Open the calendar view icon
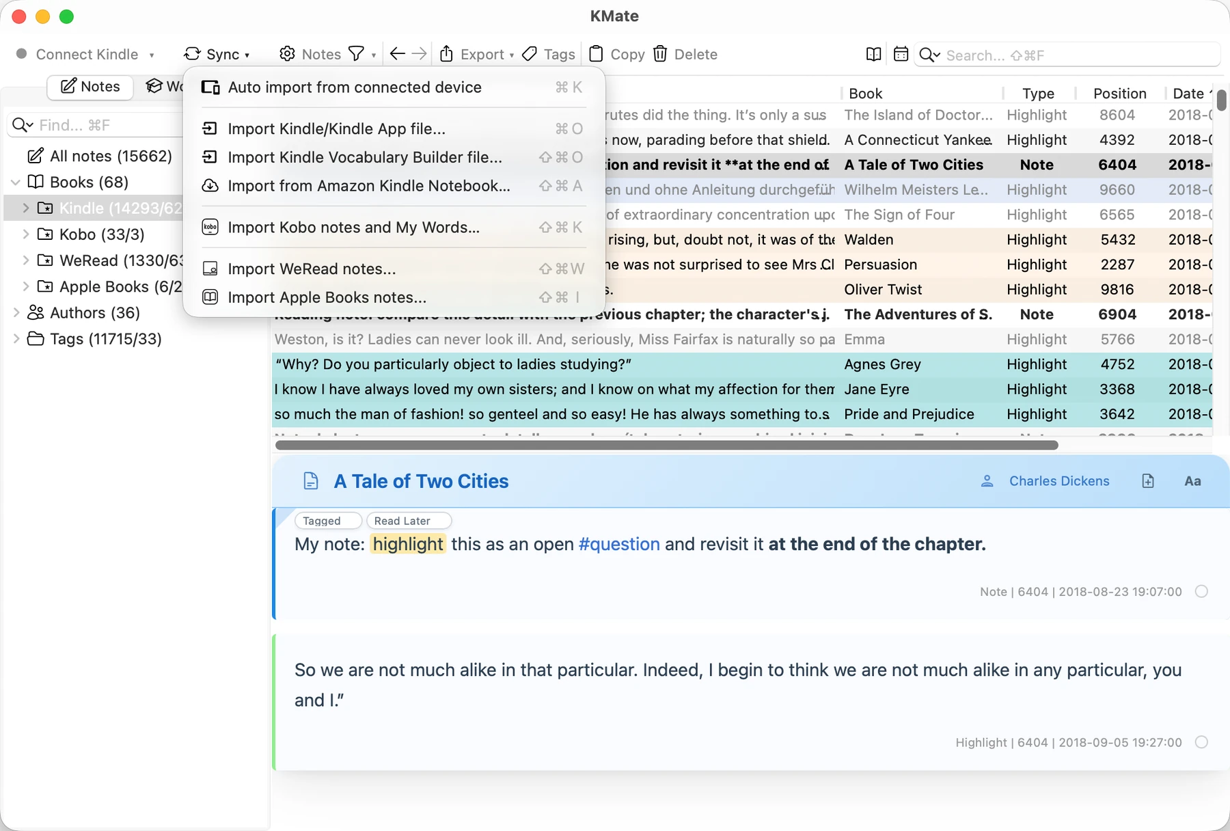 coord(901,55)
